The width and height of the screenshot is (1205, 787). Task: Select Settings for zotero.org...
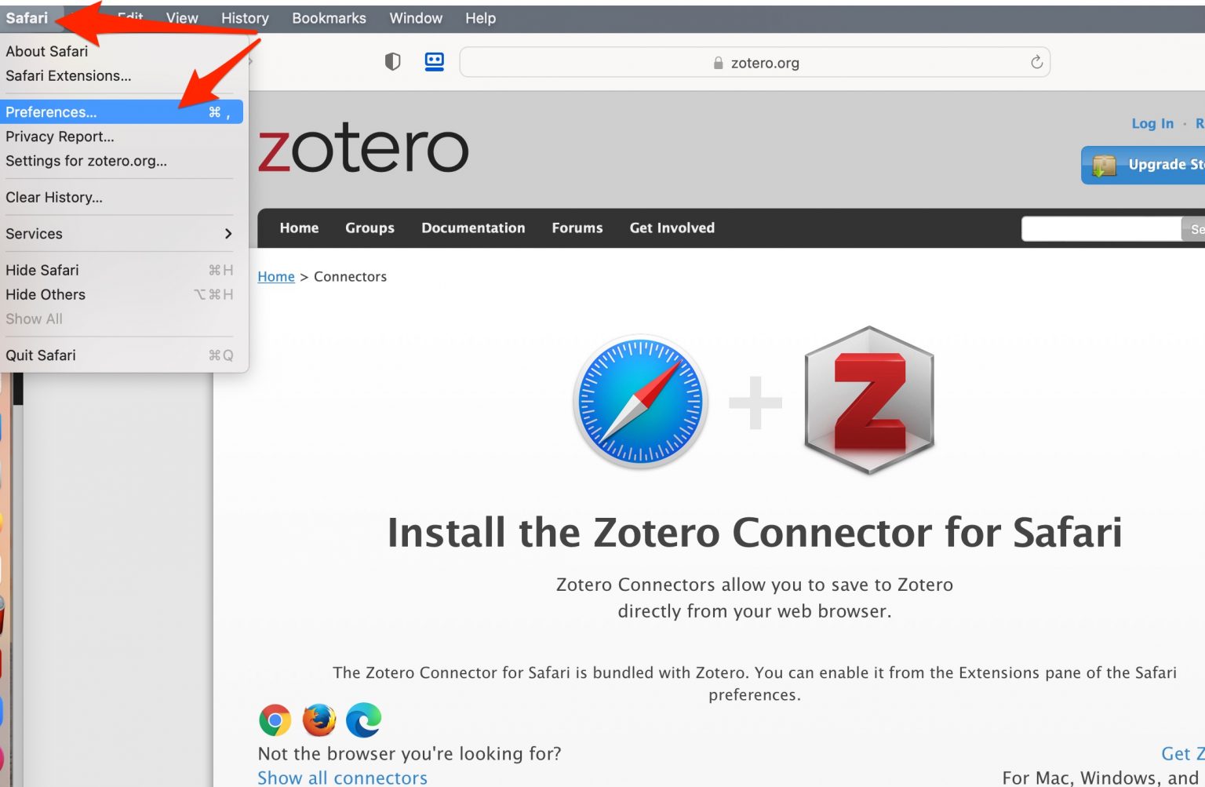[x=122, y=160]
